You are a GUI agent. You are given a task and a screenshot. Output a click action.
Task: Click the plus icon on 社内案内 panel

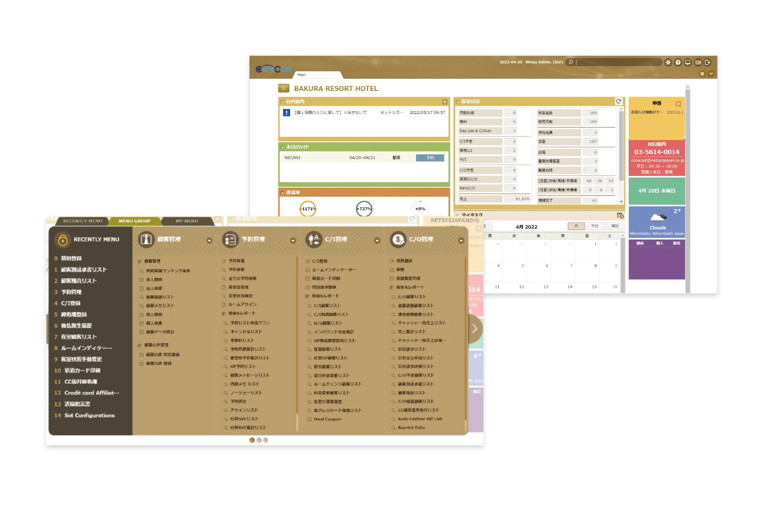click(445, 102)
